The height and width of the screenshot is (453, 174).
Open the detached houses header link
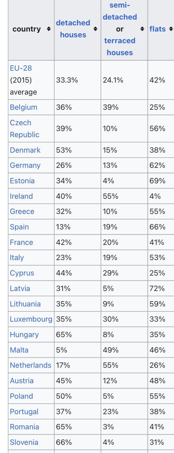pyautogui.click(x=73, y=29)
